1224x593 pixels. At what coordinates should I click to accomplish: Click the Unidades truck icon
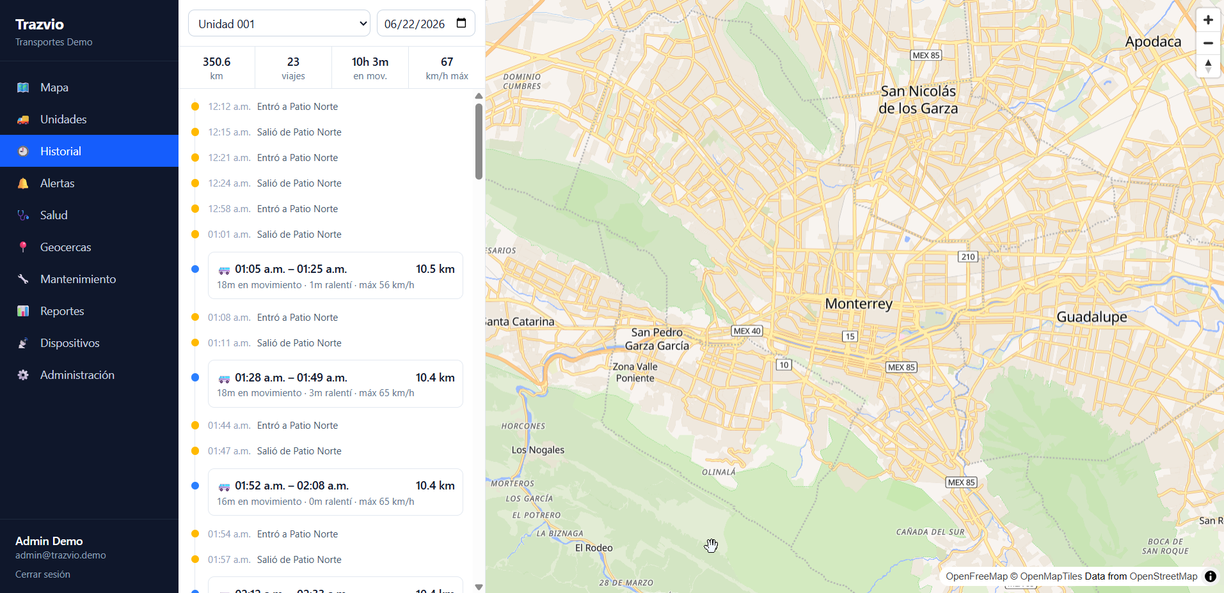coord(23,119)
